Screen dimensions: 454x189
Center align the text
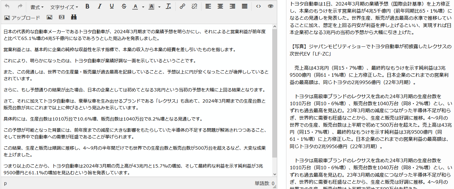220,6
